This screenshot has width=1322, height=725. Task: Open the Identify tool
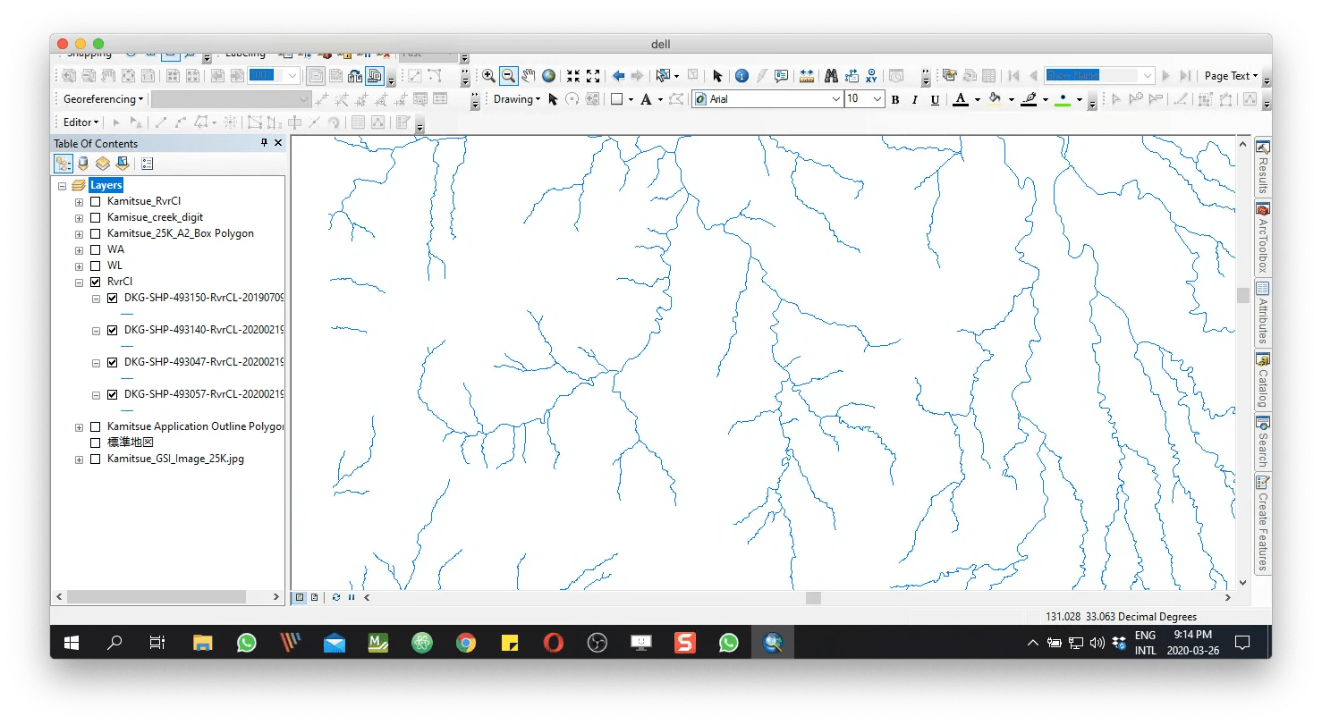tap(742, 75)
